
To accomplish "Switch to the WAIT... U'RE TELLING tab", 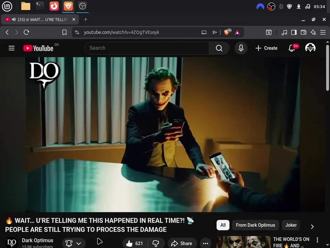I will click(40, 19).
